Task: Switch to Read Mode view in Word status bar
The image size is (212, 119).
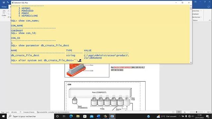Action: coord(173,112)
